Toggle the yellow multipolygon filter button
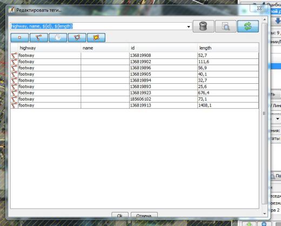 (x=96, y=37)
